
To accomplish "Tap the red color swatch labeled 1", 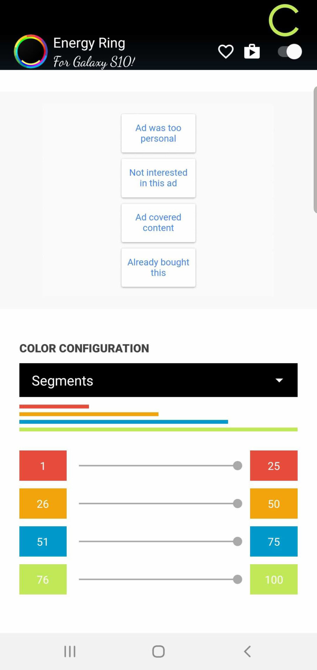I will 43,466.
